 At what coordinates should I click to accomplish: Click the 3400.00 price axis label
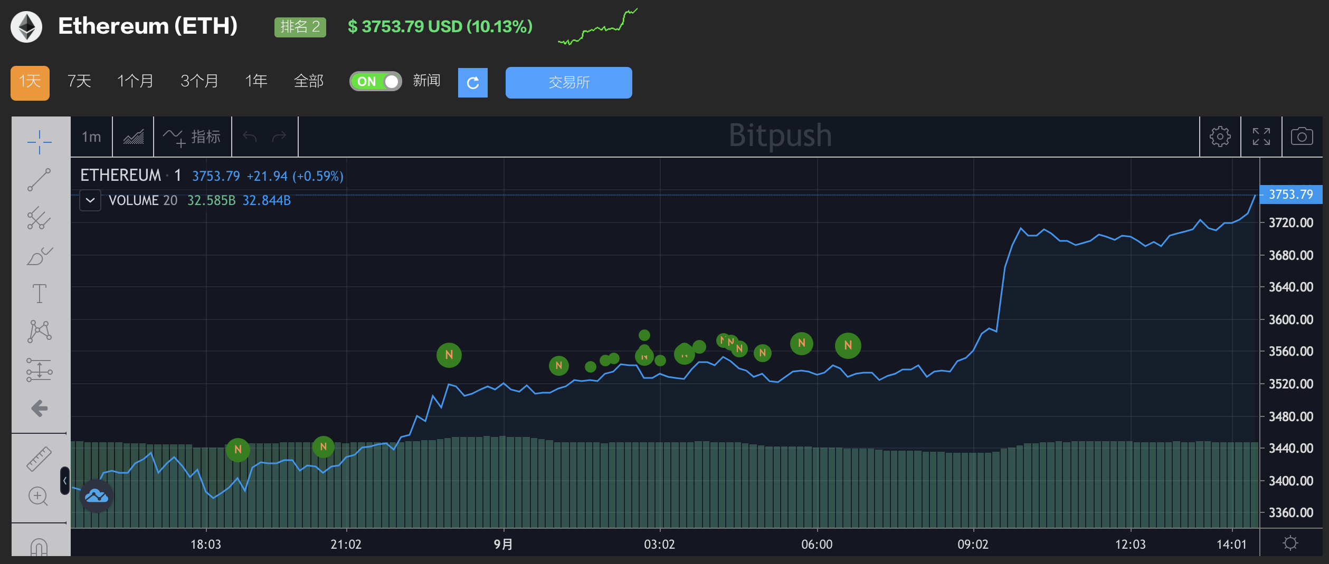(1291, 481)
